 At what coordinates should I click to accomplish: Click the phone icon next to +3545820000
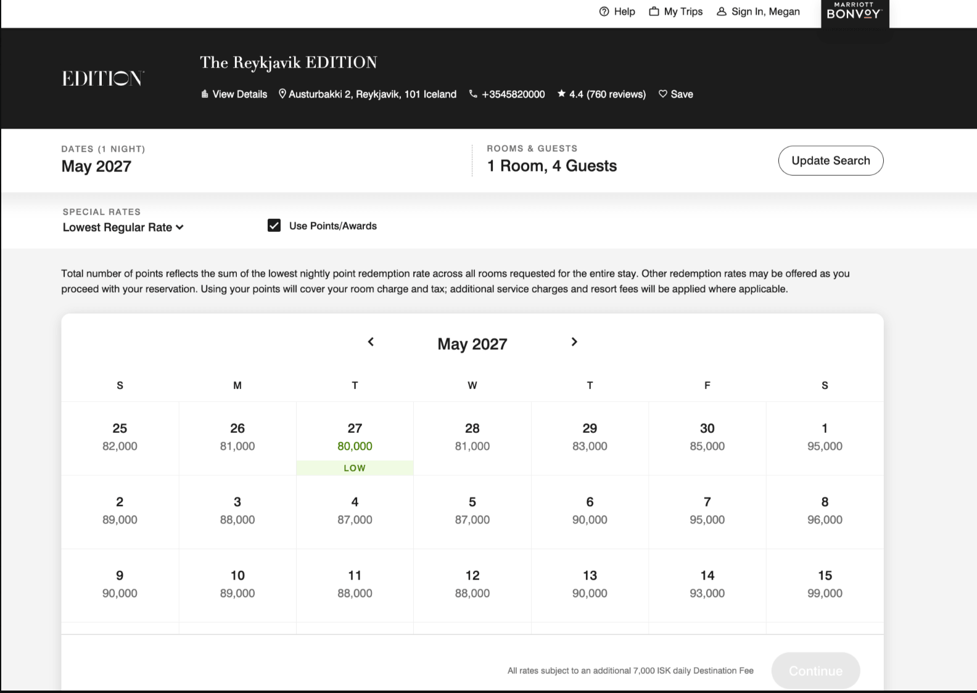pyautogui.click(x=473, y=94)
